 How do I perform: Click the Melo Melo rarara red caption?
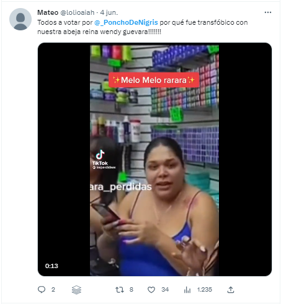coord(154,80)
